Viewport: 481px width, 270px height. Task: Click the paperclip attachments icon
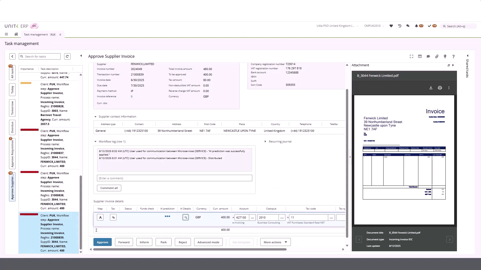(x=437, y=56)
